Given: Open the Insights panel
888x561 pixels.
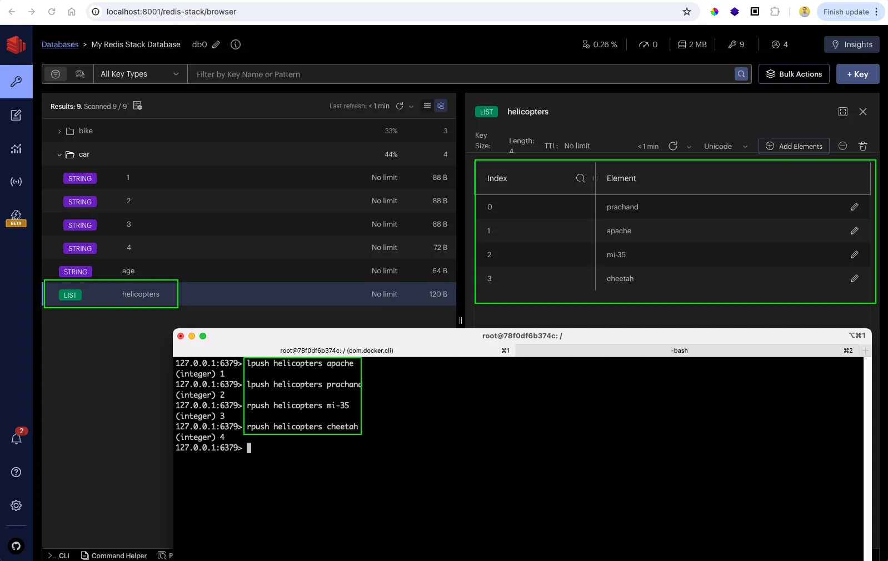Looking at the screenshot, I should pyautogui.click(x=851, y=44).
